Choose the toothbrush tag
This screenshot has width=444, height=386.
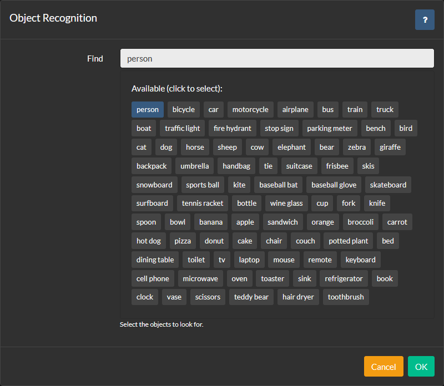coord(346,297)
